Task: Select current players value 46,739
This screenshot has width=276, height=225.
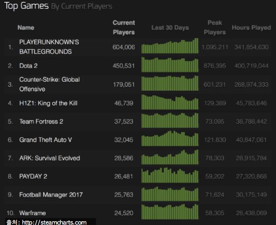Action: coord(124,103)
